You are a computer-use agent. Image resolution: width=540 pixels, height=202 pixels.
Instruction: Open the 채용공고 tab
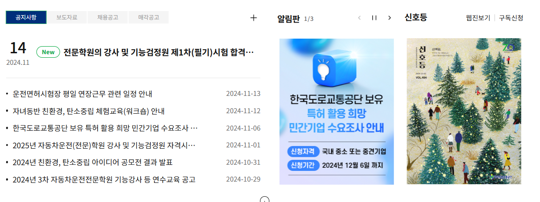tap(108, 18)
